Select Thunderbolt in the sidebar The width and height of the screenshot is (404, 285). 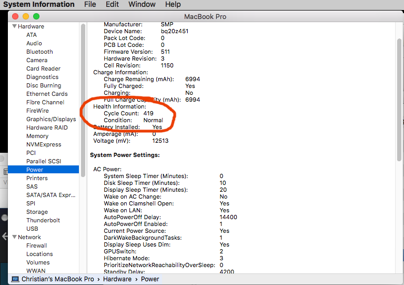(43, 220)
